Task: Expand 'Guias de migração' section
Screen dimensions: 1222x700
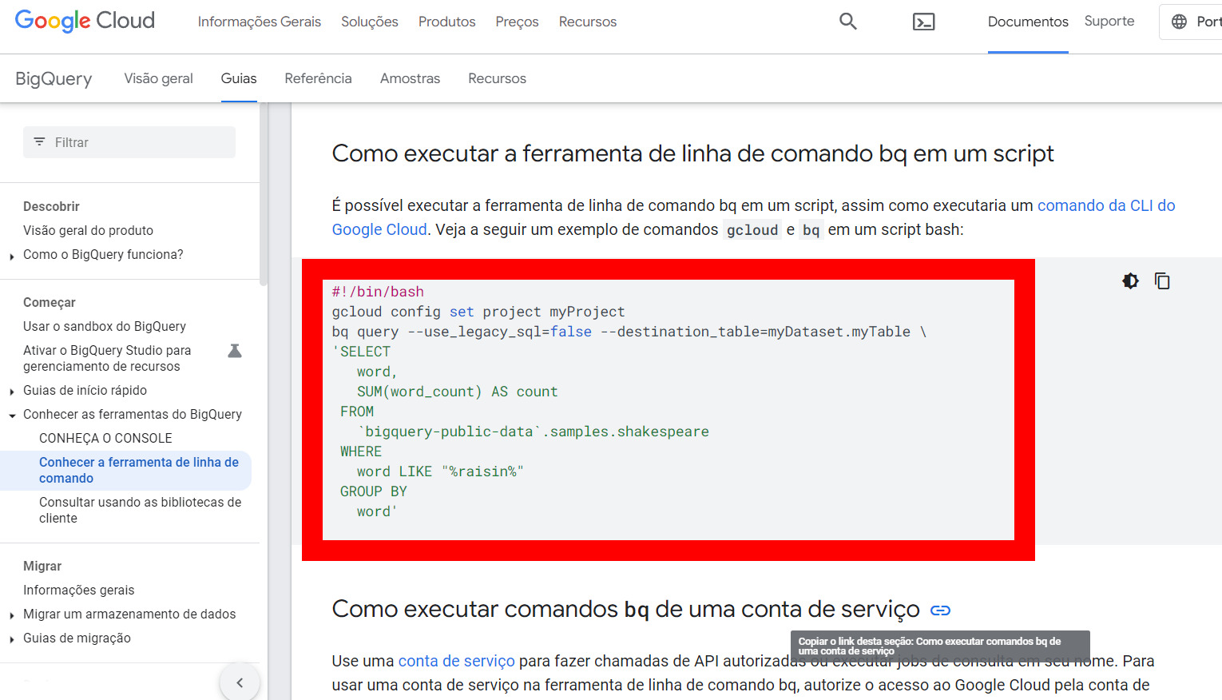Action: pyautogui.click(x=12, y=639)
